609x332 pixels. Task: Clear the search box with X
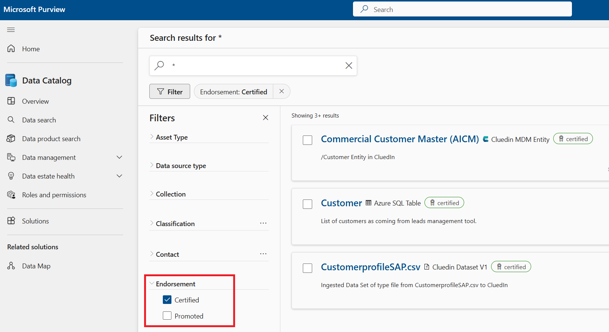point(348,66)
